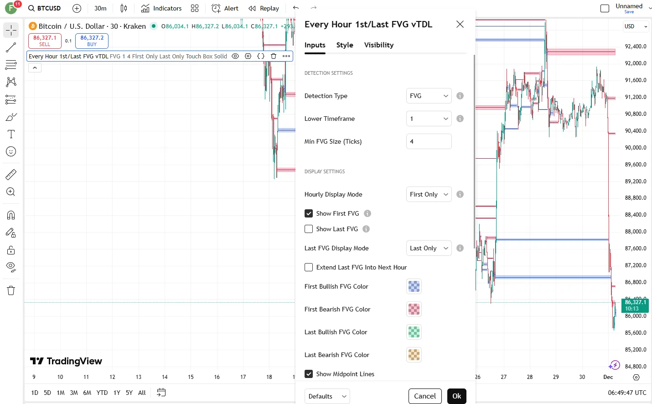
Task: Open indicator settings from the legend
Action: [248, 57]
